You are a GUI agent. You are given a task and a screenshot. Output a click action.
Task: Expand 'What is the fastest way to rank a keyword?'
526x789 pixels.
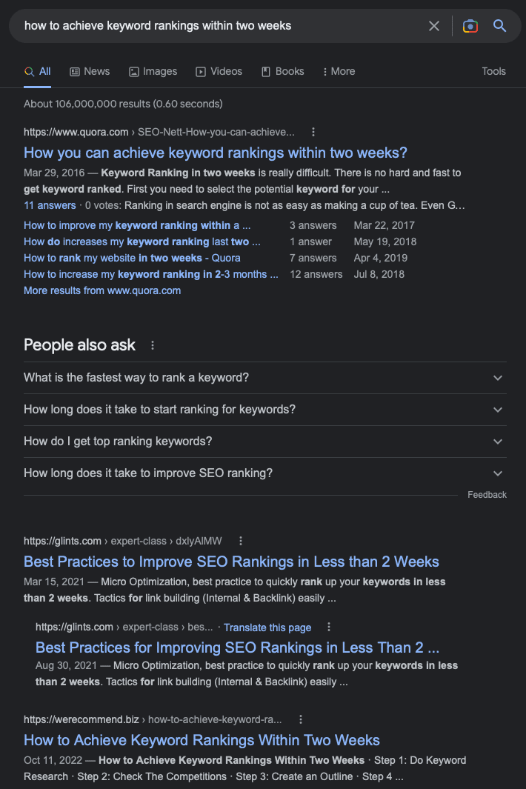point(264,378)
